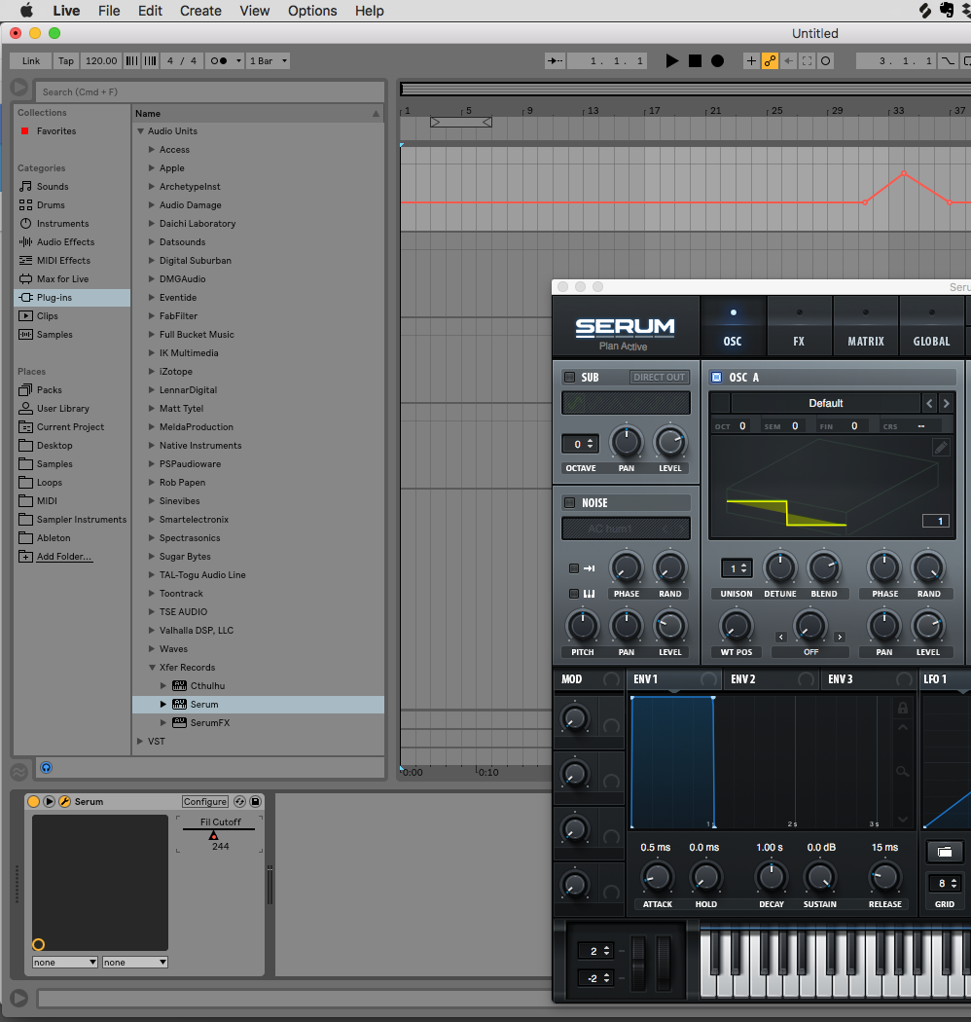Open the Options menu

[x=312, y=11]
